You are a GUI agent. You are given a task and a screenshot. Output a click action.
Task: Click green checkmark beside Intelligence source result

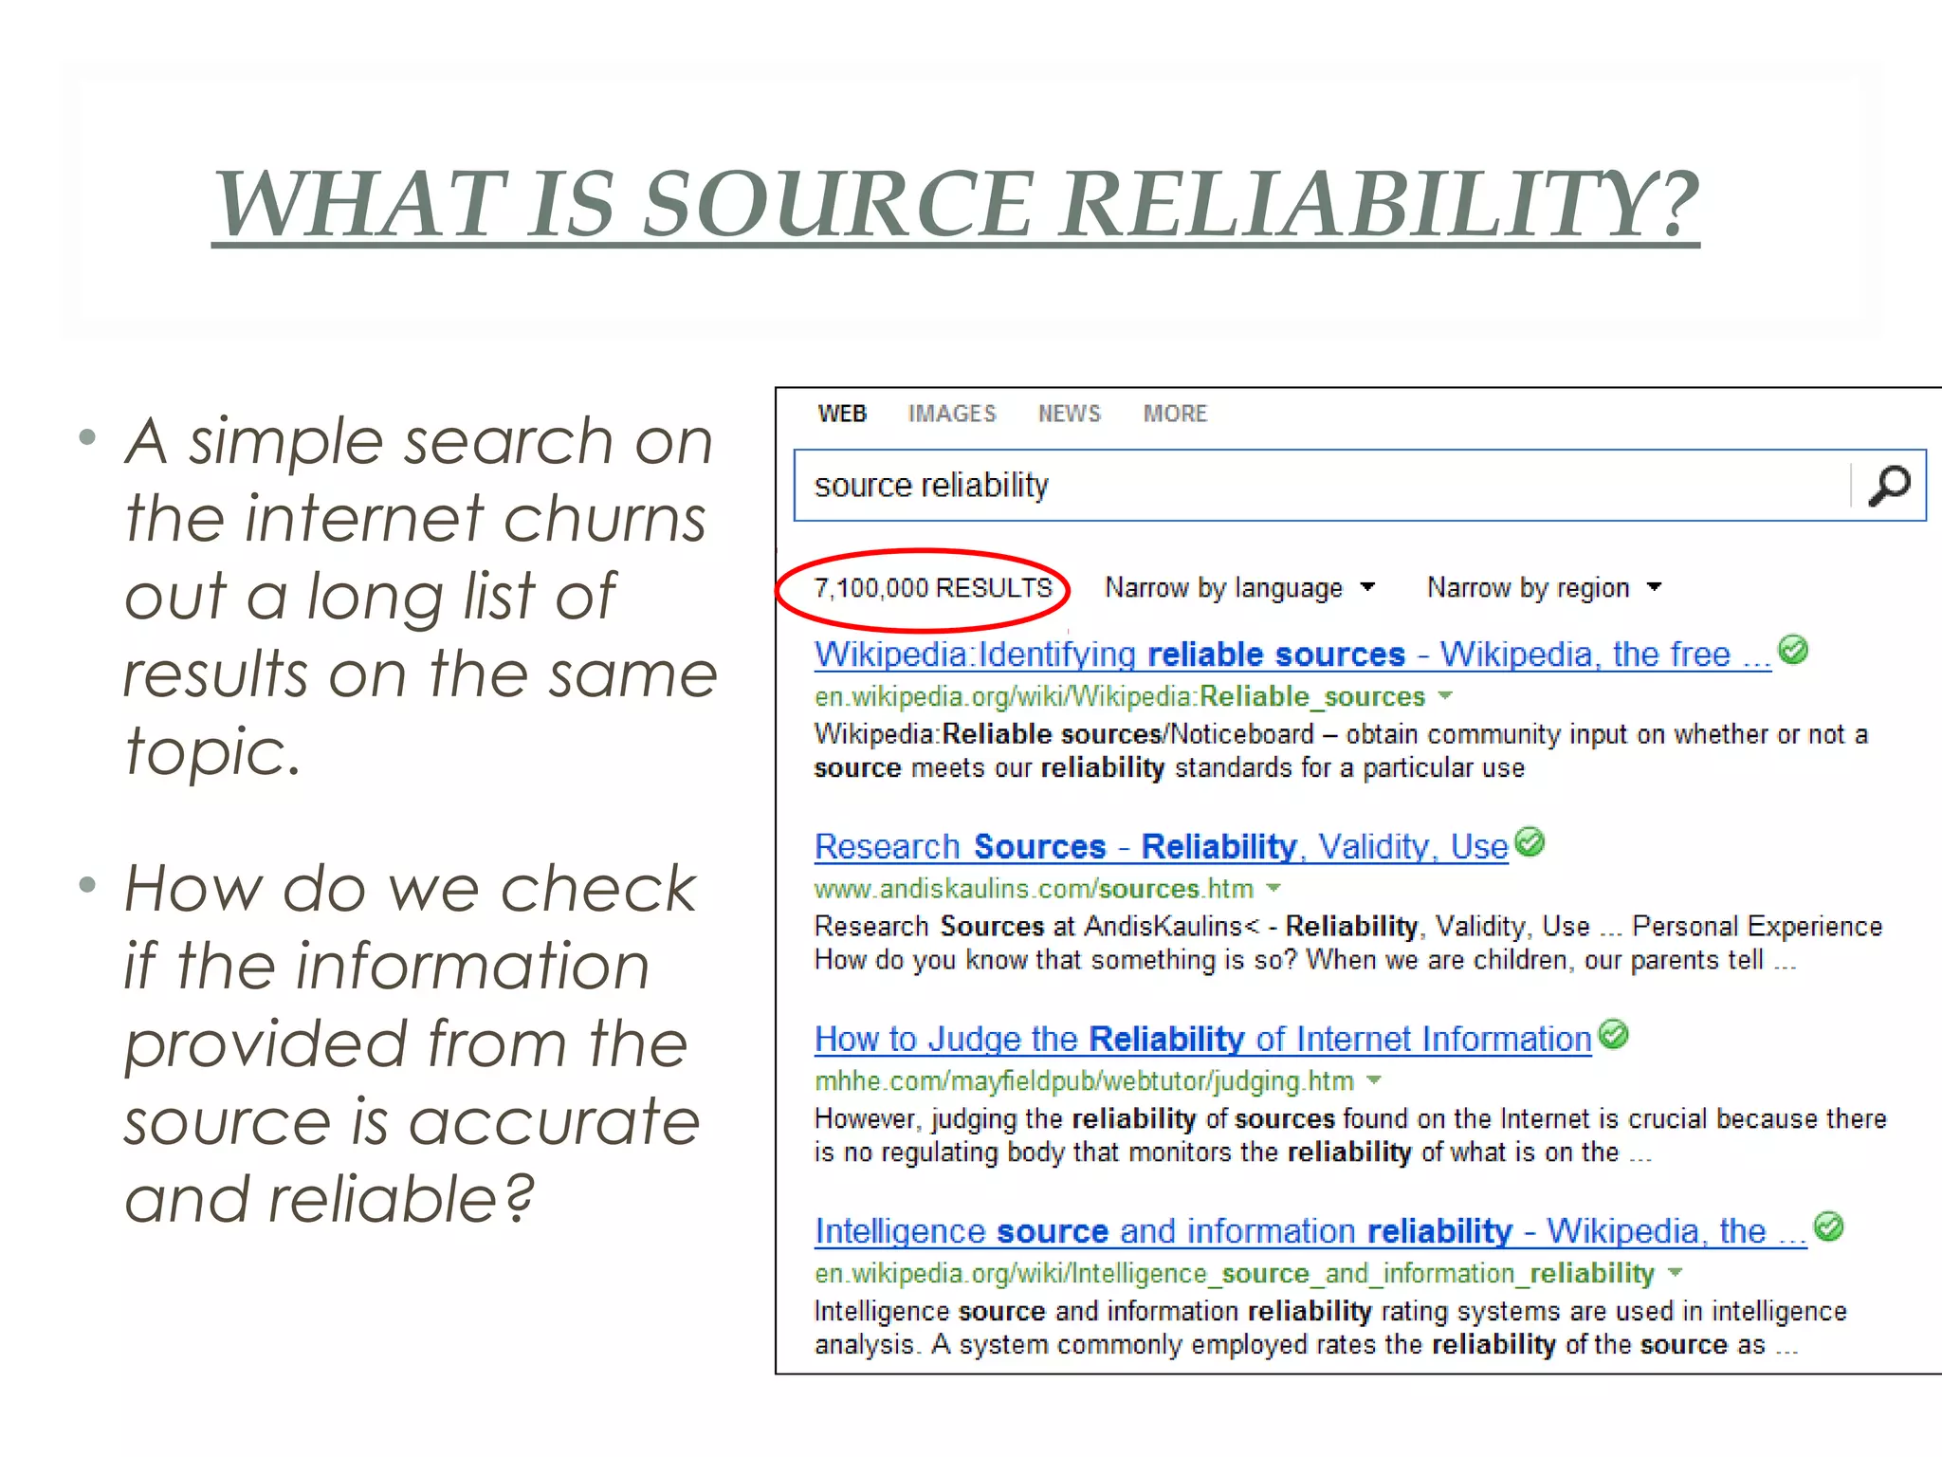pyautogui.click(x=1829, y=1226)
